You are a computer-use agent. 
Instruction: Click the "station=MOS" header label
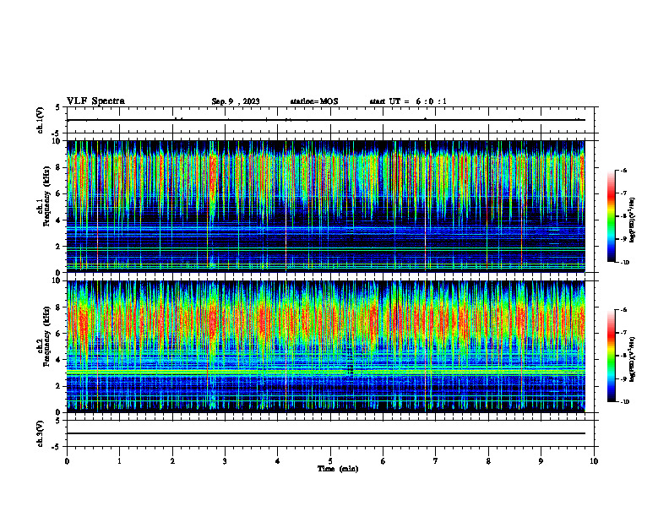point(314,101)
